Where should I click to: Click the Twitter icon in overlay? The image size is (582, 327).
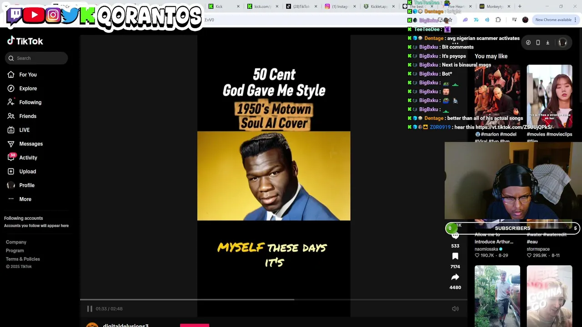70,15
